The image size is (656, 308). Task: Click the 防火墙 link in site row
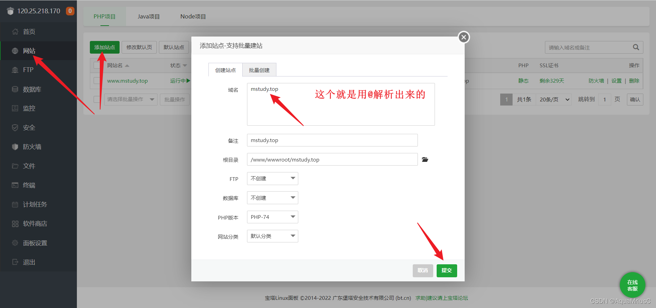pyautogui.click(x=596, y=81)
